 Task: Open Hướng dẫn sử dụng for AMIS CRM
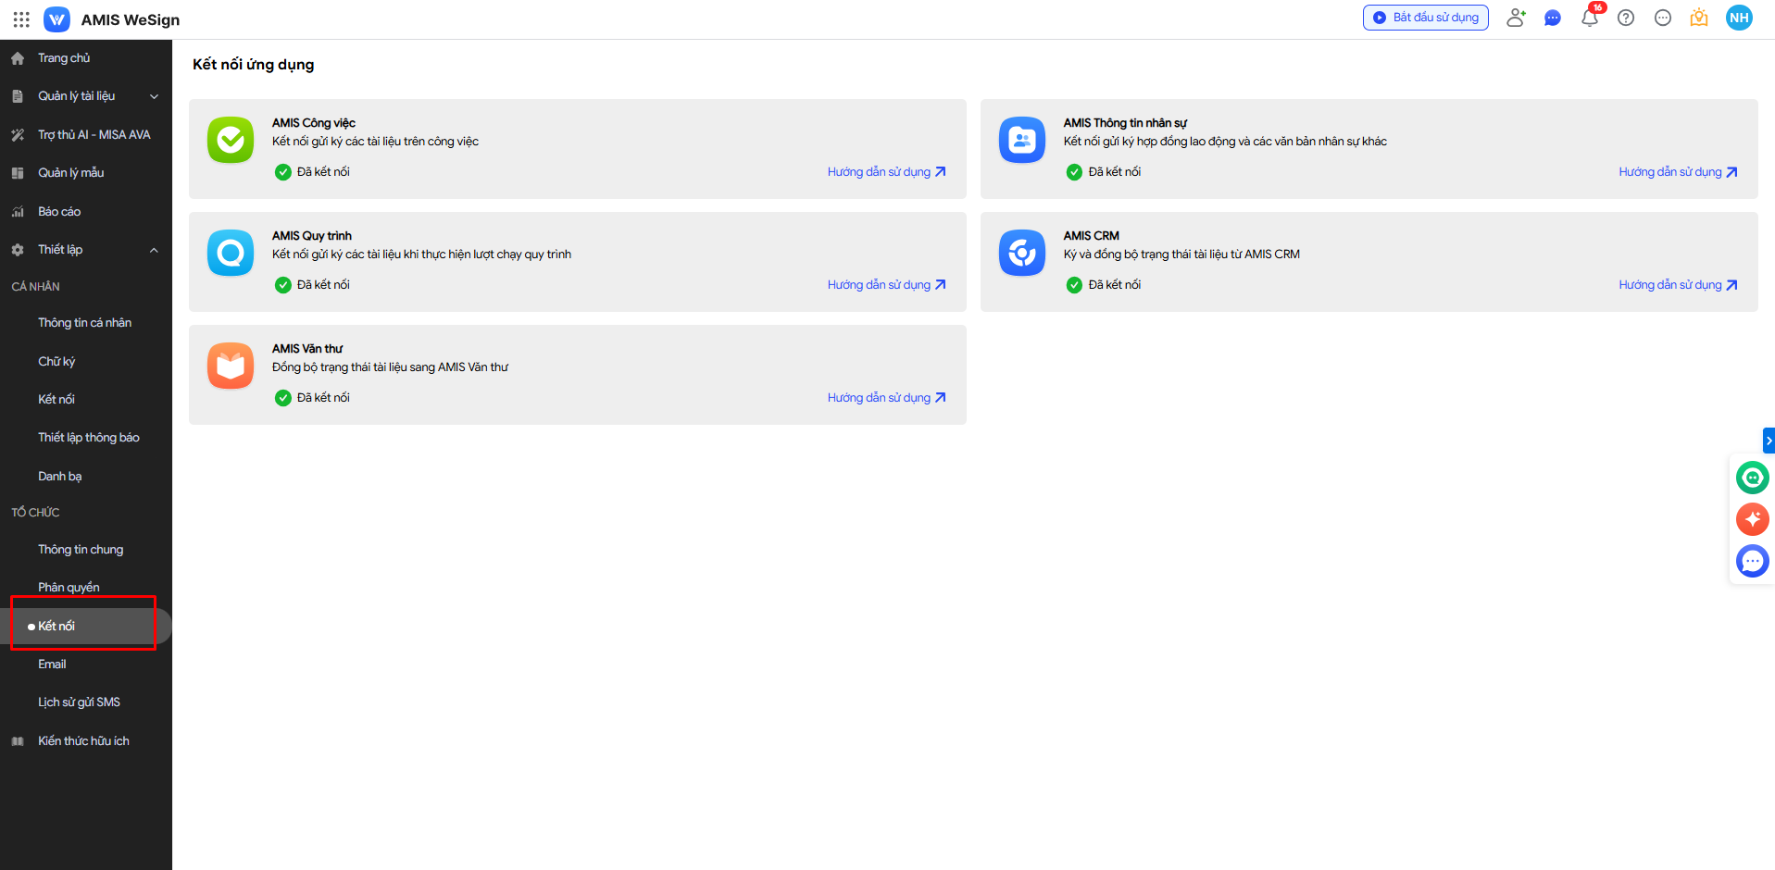pos(1678,285)
